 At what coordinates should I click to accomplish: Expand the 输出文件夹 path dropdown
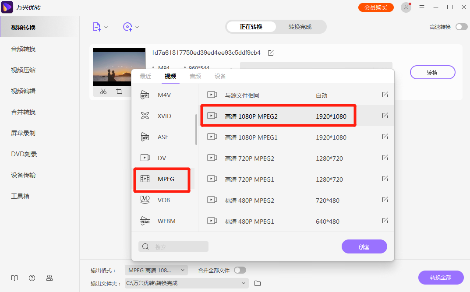click(244, 283)
